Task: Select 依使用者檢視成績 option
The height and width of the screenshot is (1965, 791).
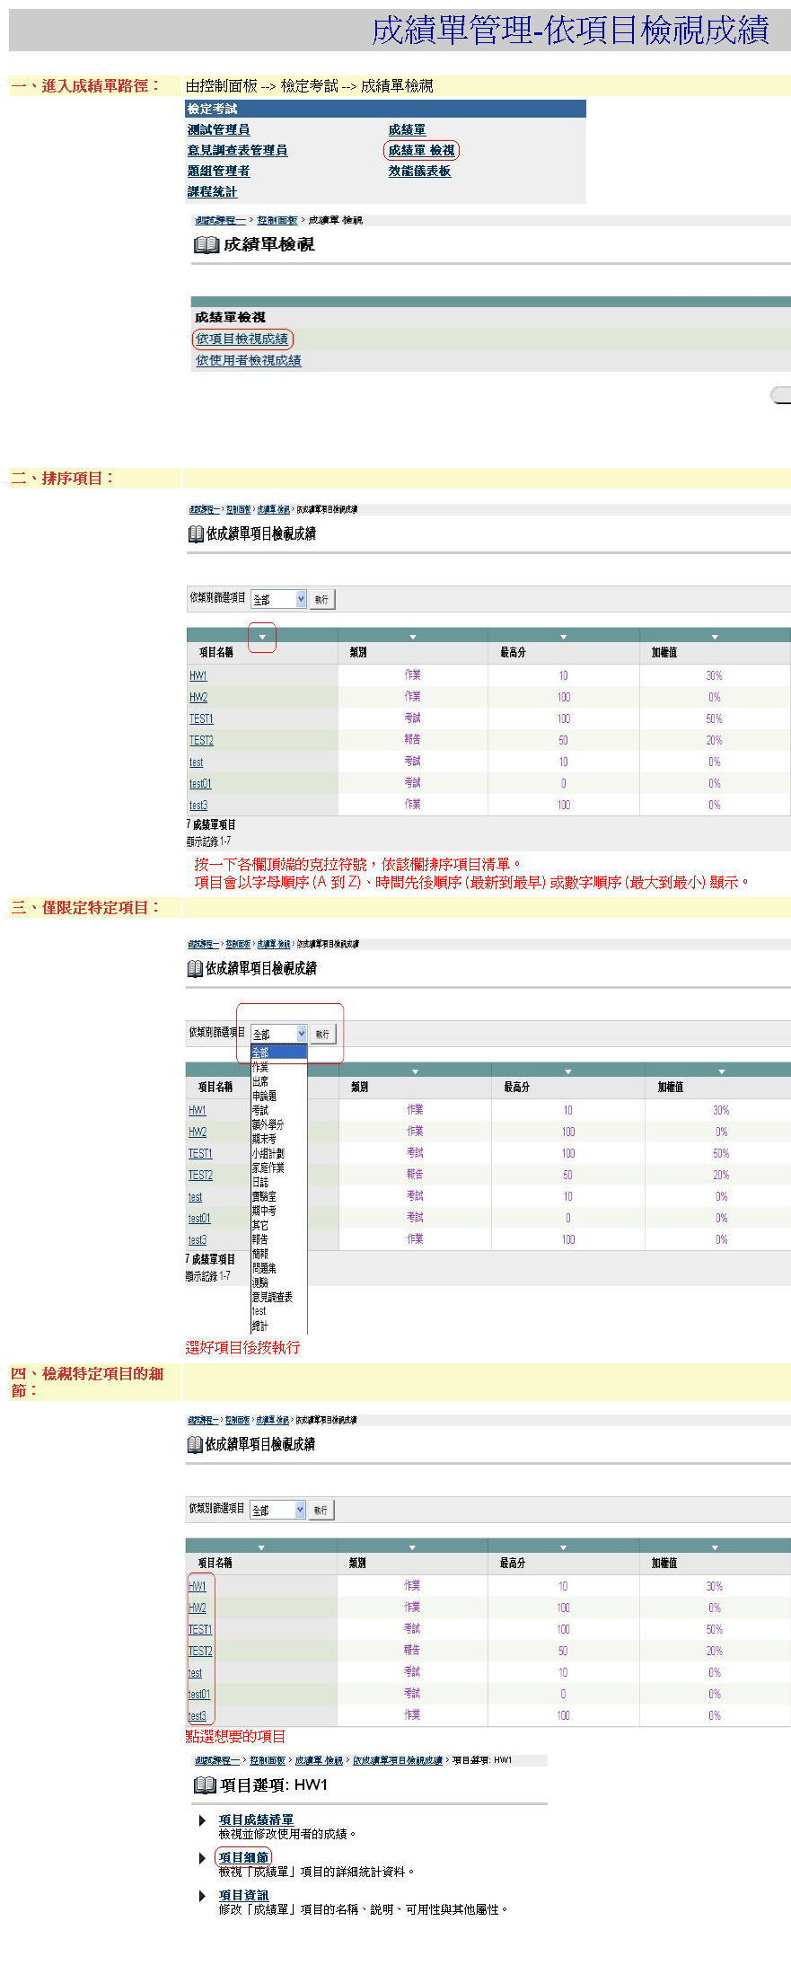Action: [x=249, y=360]
